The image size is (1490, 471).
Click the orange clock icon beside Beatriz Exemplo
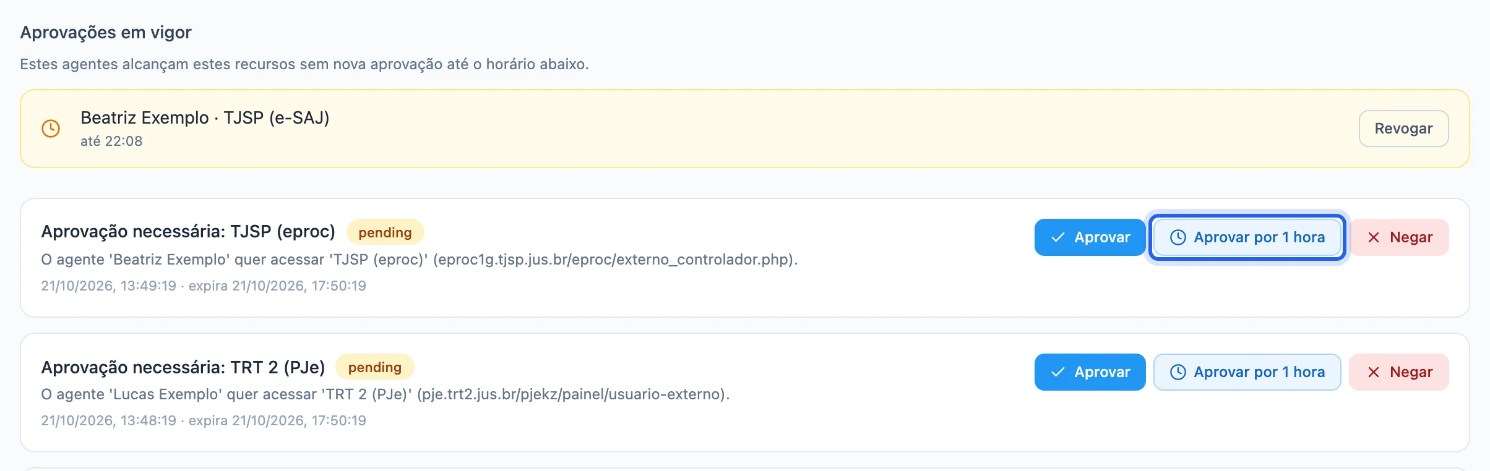[x=51, y=129]
